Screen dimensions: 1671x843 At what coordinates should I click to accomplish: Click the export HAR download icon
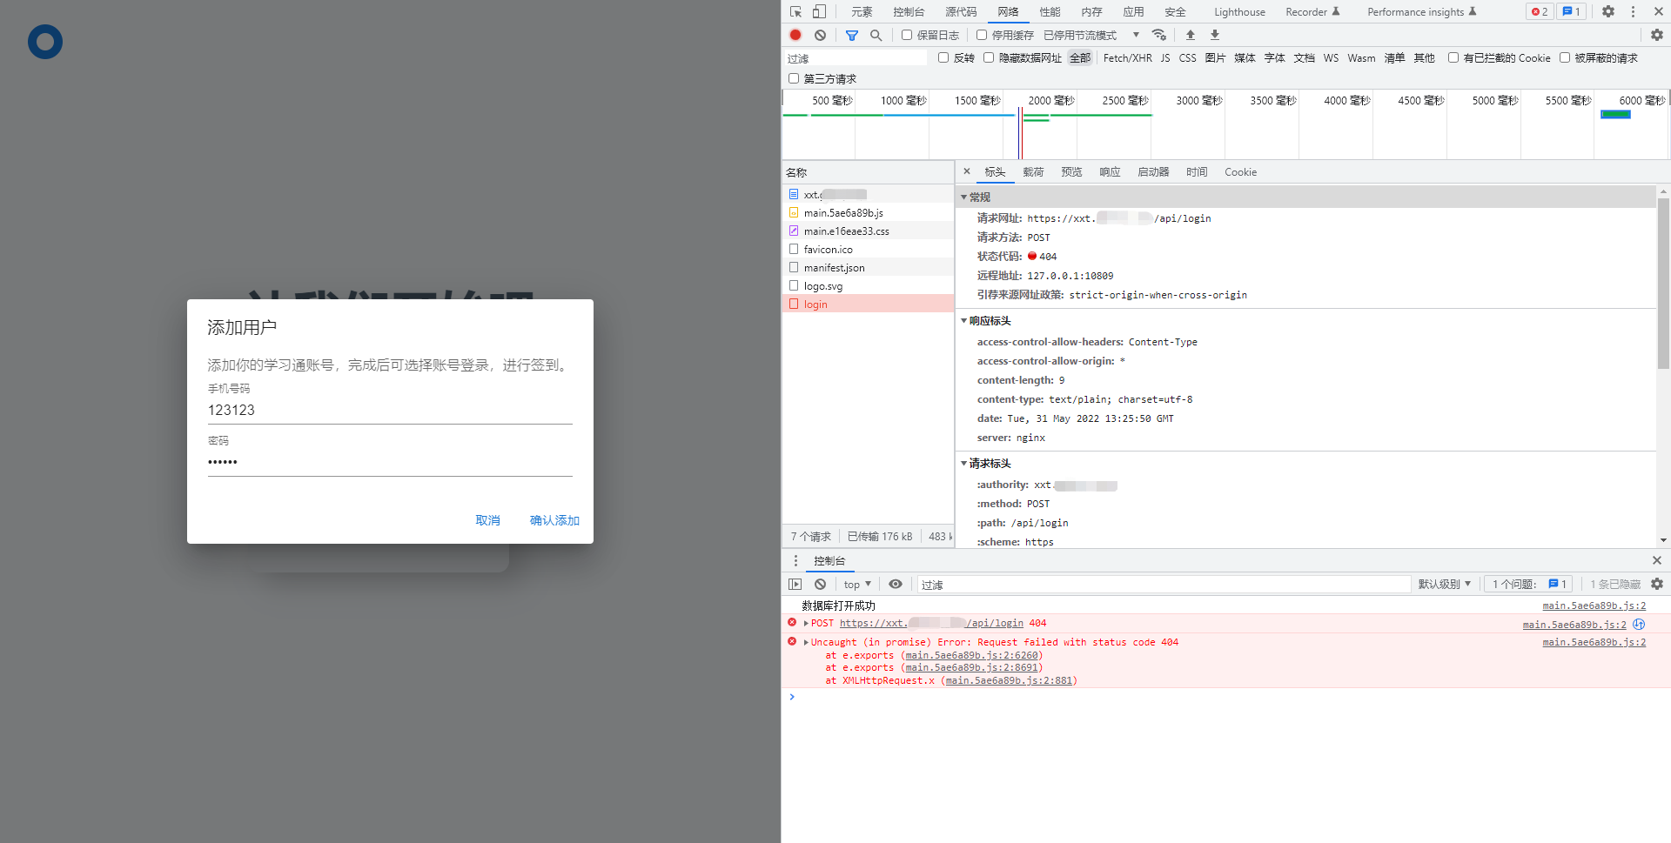coord(1215,35)
